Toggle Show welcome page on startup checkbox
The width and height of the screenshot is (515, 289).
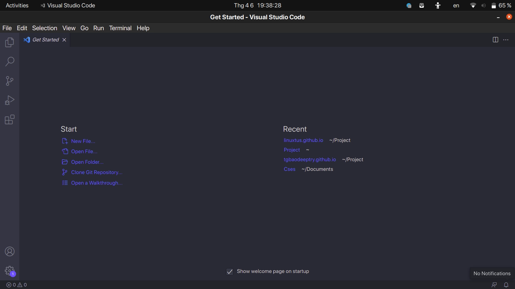click(x=229, y=272)
